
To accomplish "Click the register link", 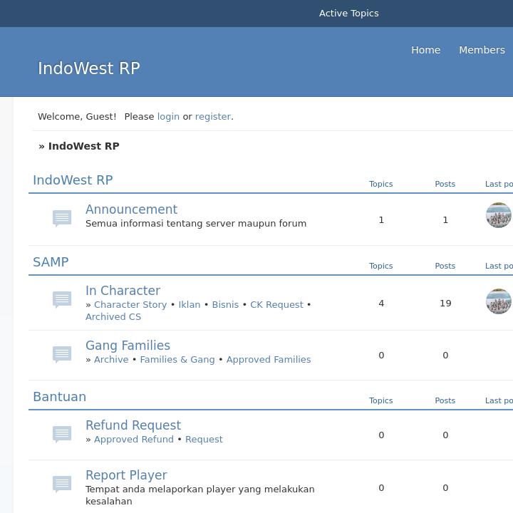I will (x=212, y=116).
